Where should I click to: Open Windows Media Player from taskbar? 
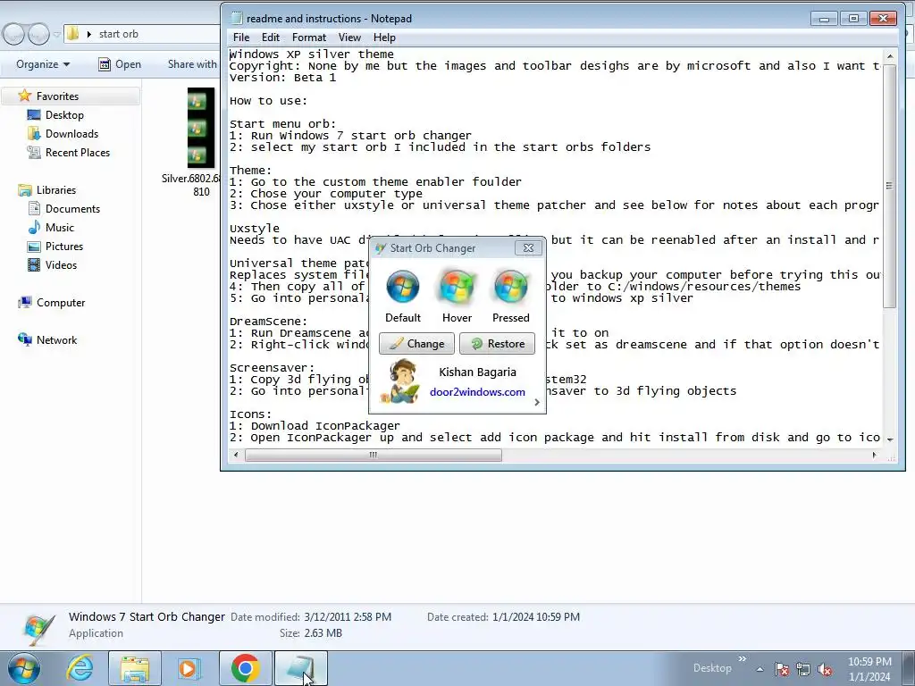pos(189,668)
